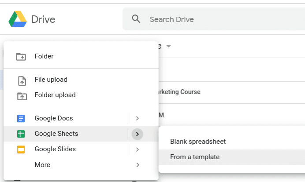The image size is (305, 182).
Task: Open the Marketing Course file row
Action: 232,92
